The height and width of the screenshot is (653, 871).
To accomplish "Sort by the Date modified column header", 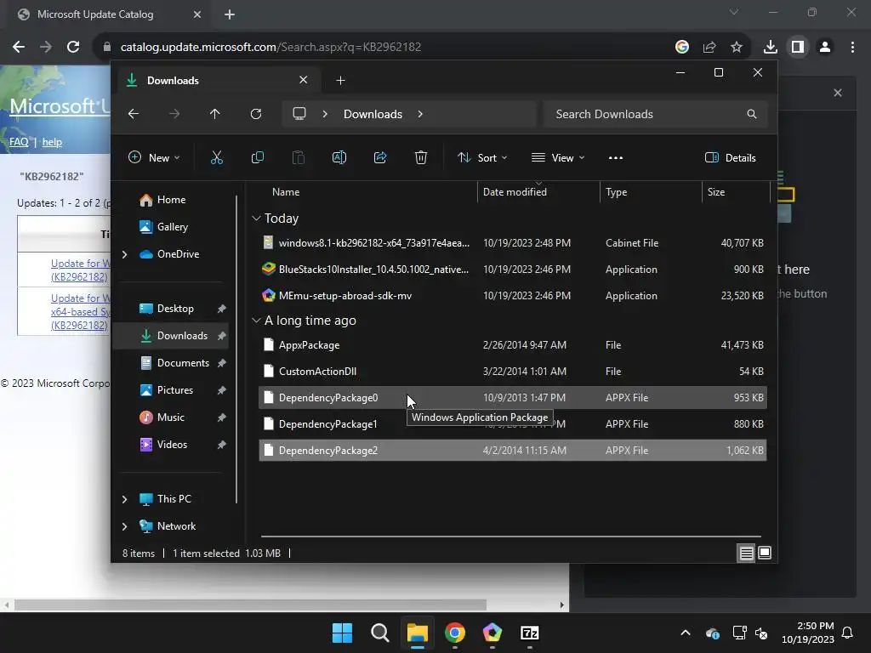I will [515, 191].
